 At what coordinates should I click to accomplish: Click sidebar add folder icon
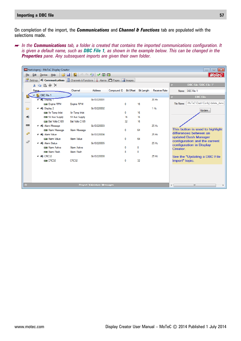[28, 109]
